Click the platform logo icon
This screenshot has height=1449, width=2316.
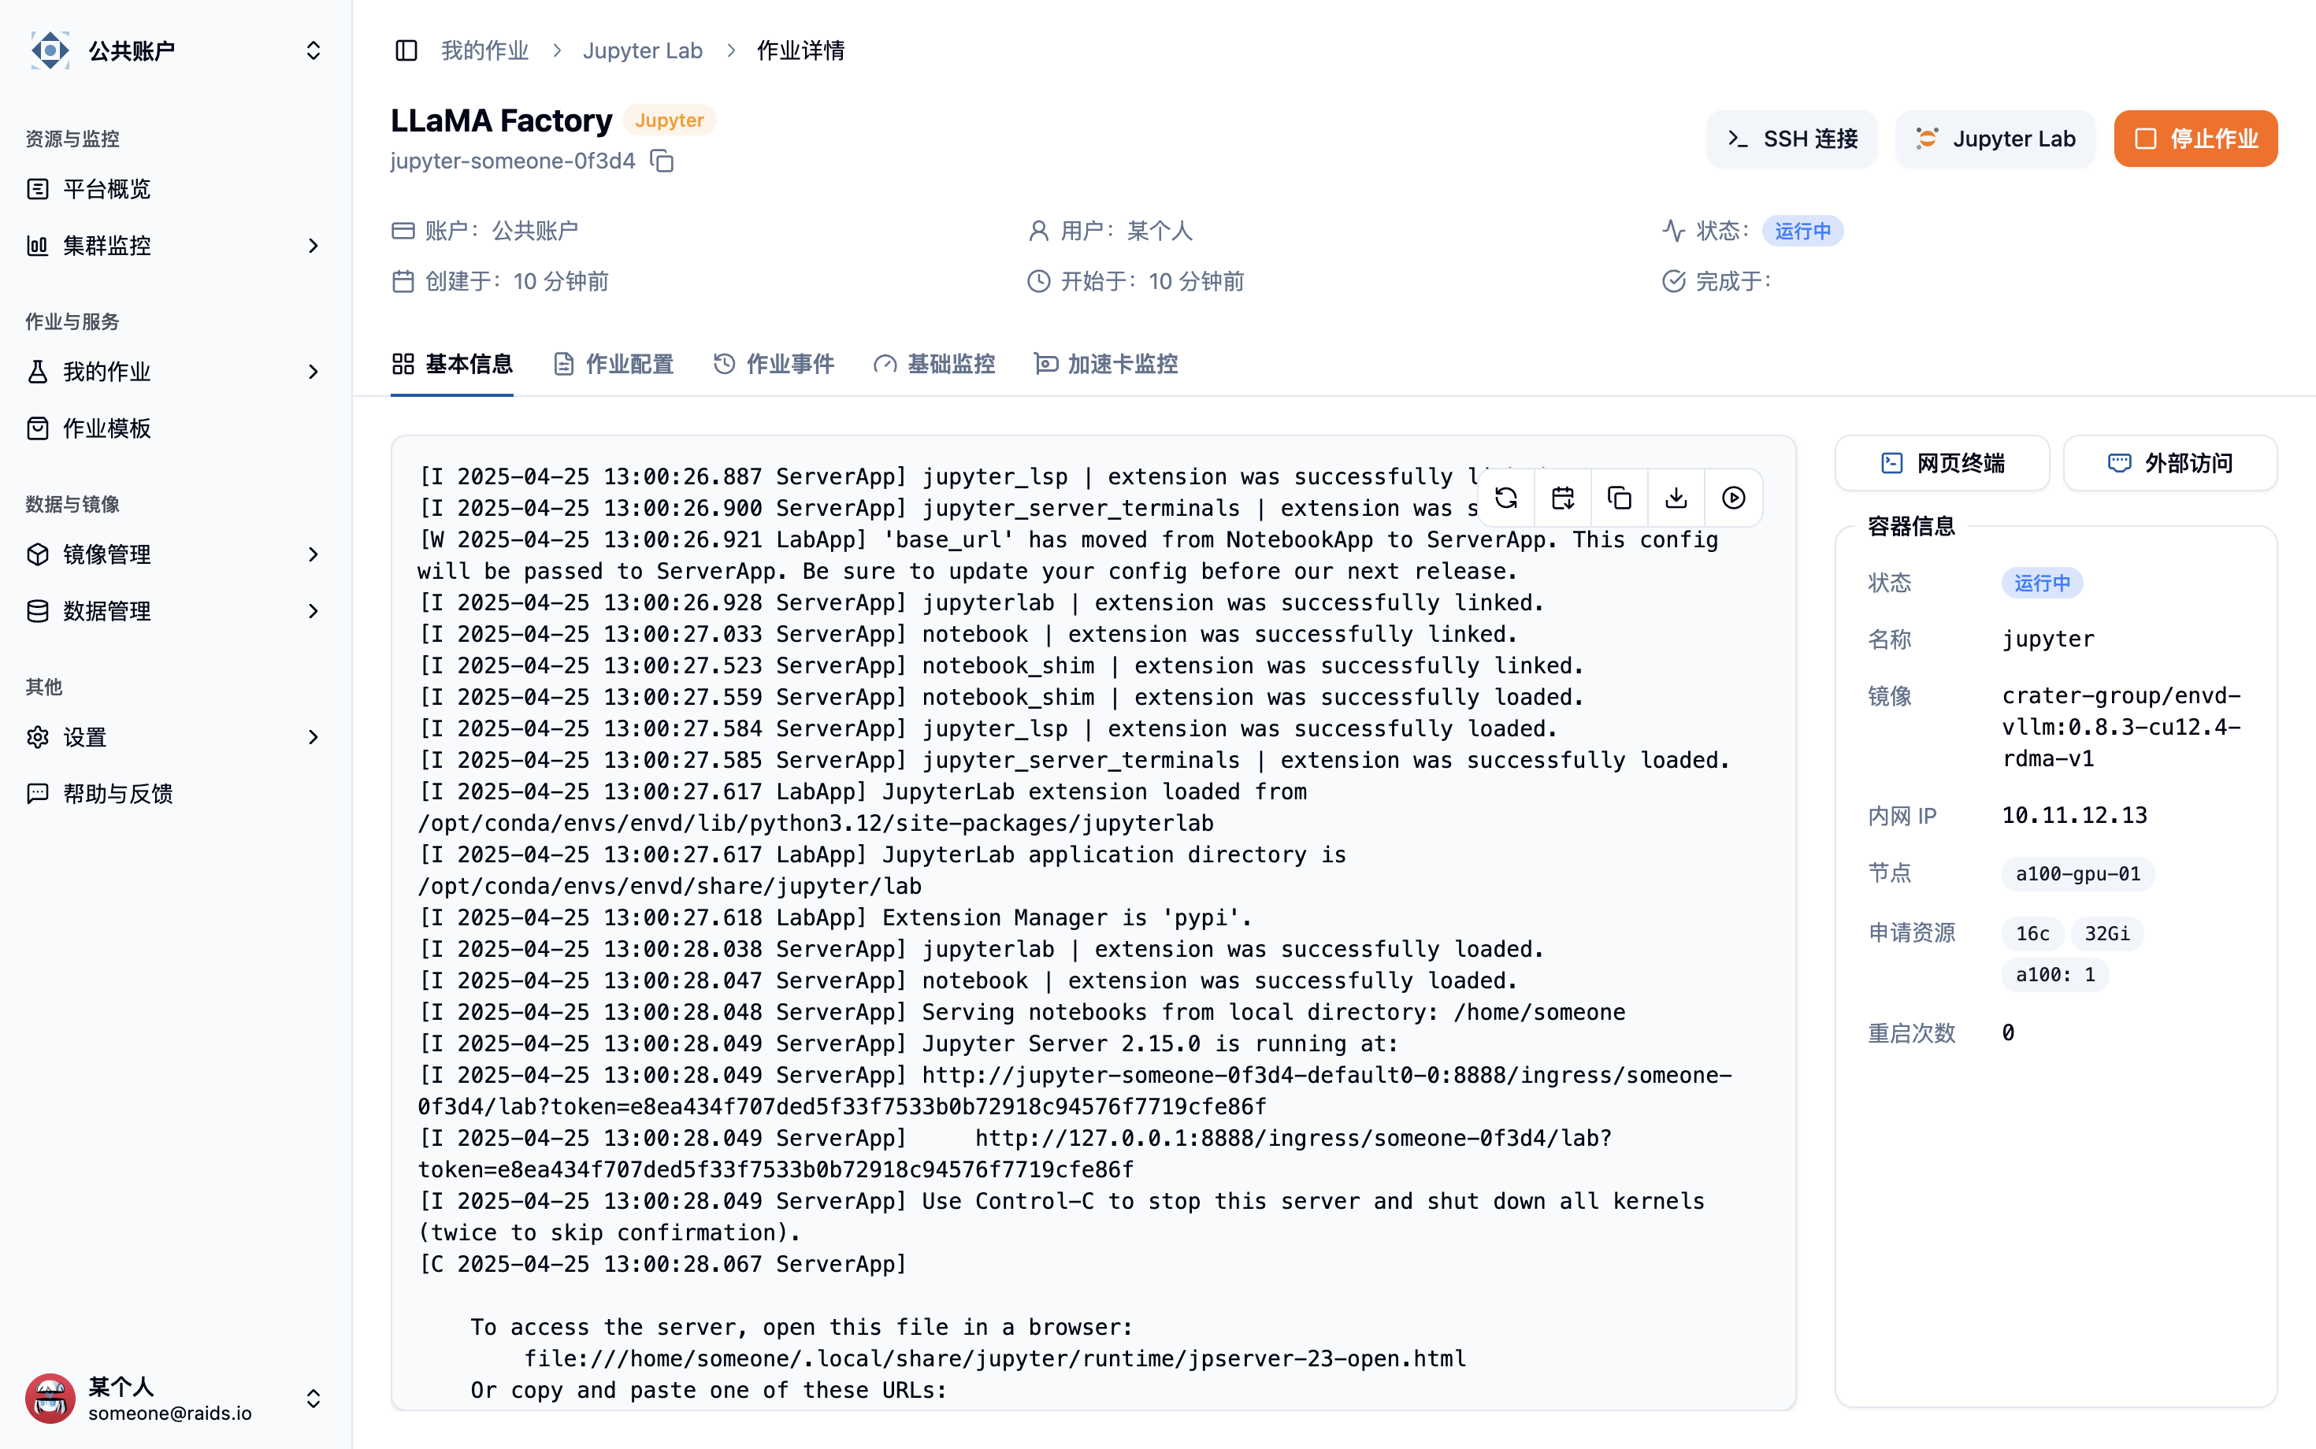click(x=50, y=50)
